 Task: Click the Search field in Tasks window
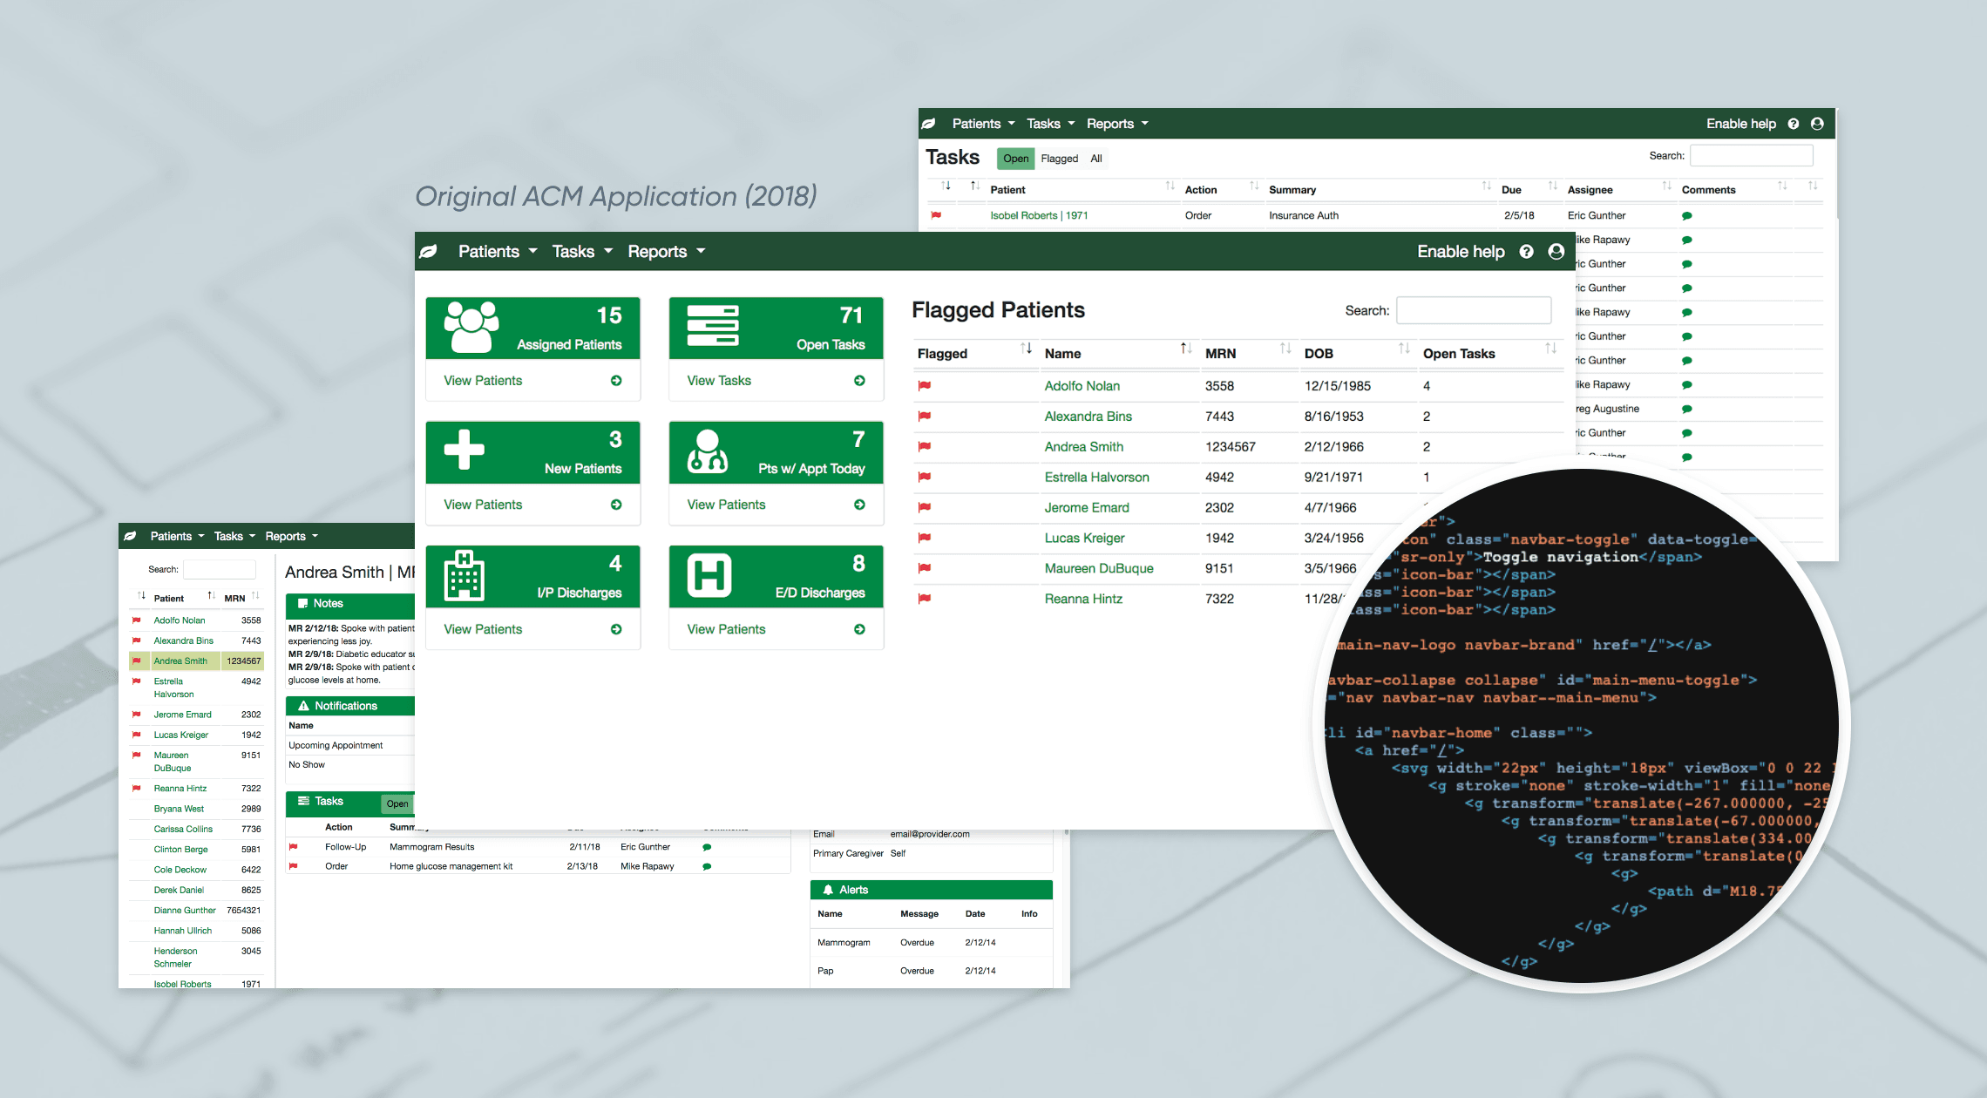click(1751, 156)
